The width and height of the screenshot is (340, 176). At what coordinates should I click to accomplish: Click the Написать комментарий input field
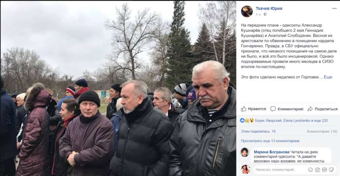coord(280,170)
